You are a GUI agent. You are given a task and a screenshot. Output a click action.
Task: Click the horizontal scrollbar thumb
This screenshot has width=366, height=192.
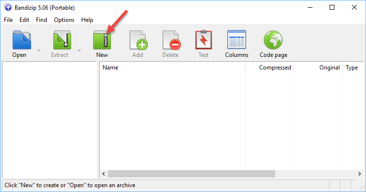click(x=192, y=174)
